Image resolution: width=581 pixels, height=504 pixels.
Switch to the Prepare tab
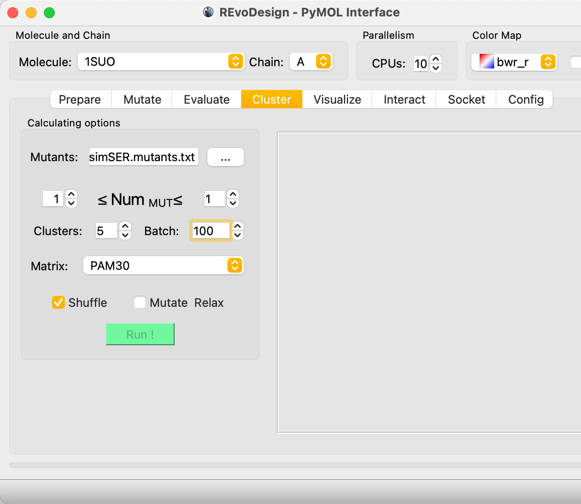(x=80, y=99)
